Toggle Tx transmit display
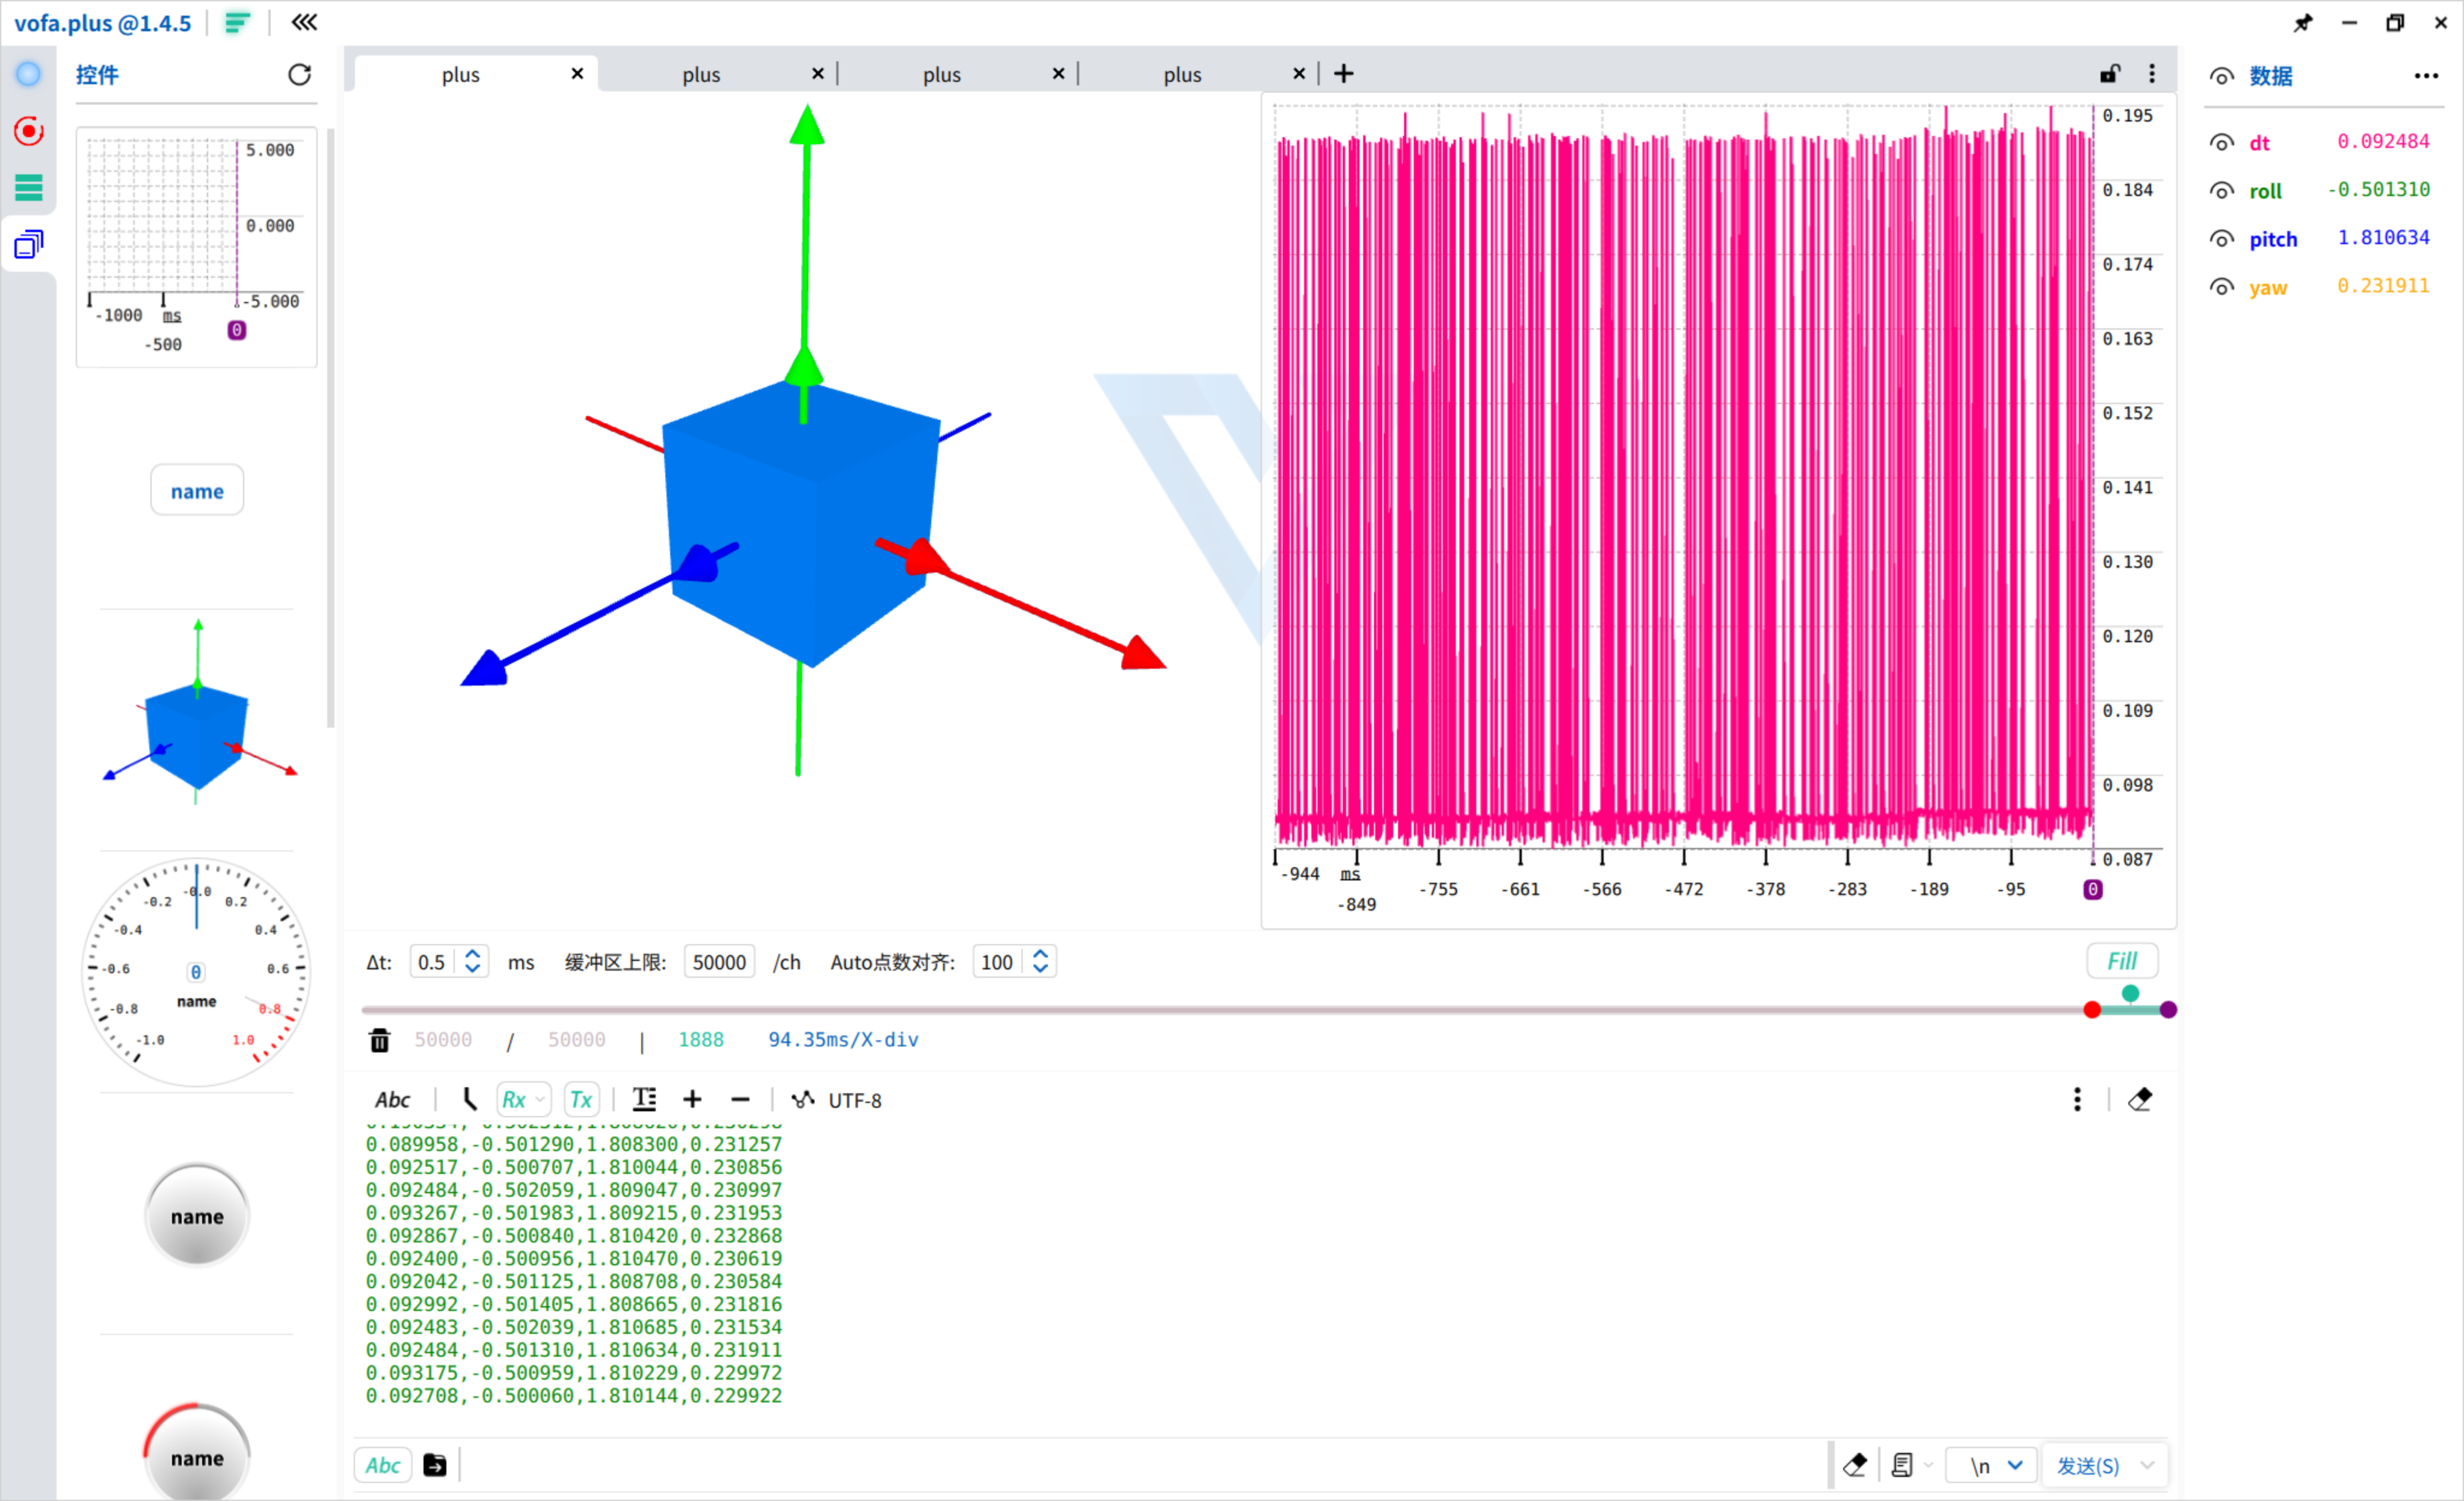Viewport: 2464px width, 1501px height. pyautogui.click(x=581, y=1100)
